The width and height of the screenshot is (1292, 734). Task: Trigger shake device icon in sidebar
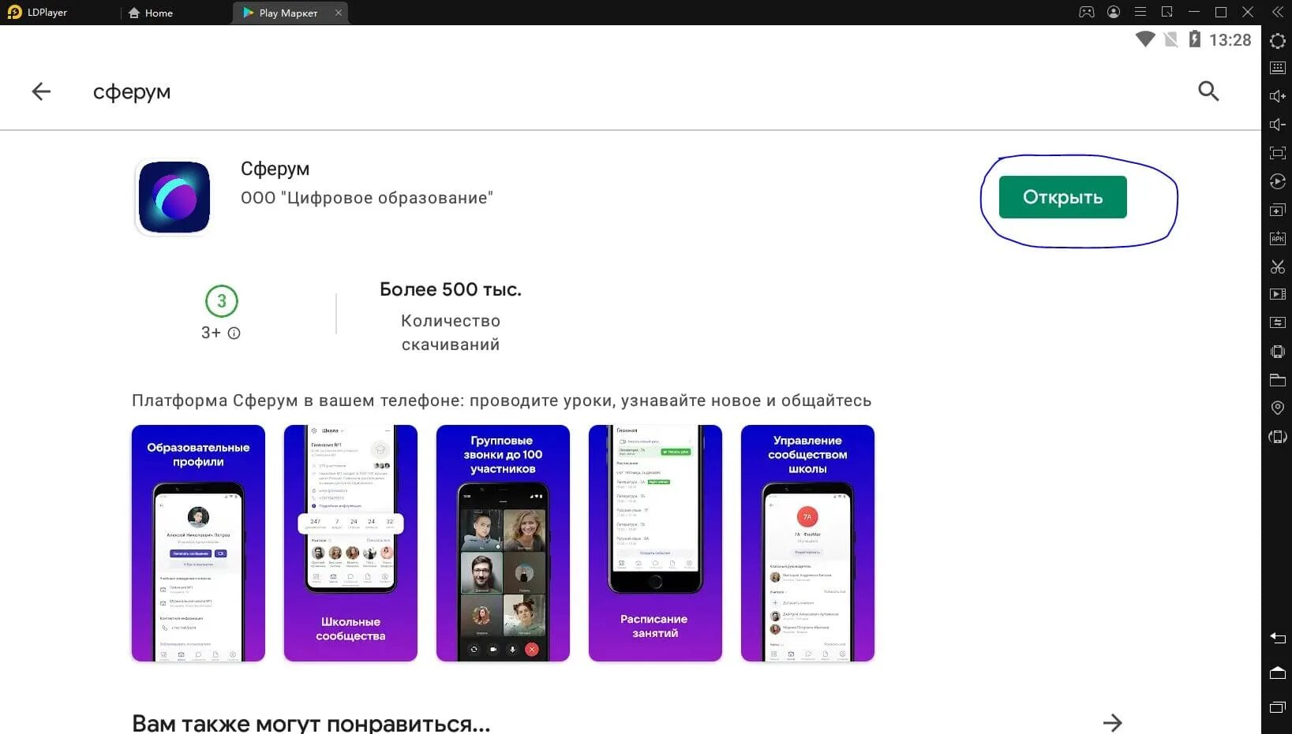1277,351
